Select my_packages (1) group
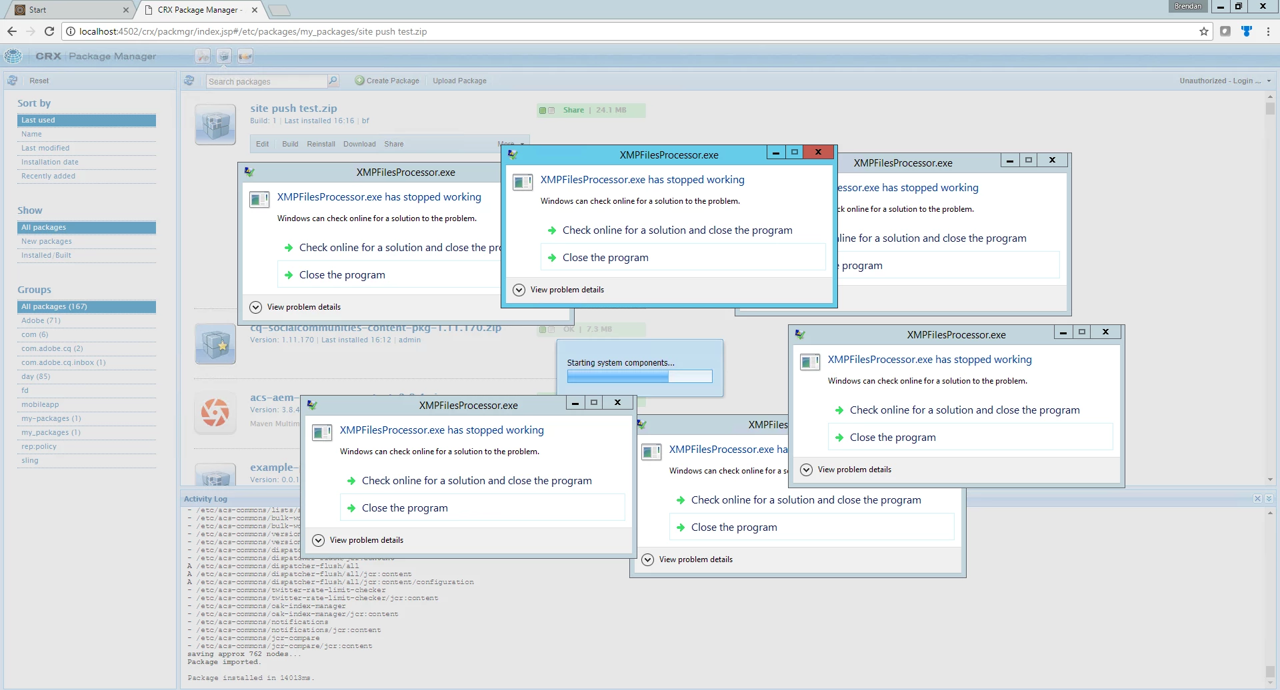This screenshot has width=1280, height=690. coord(87,432)
